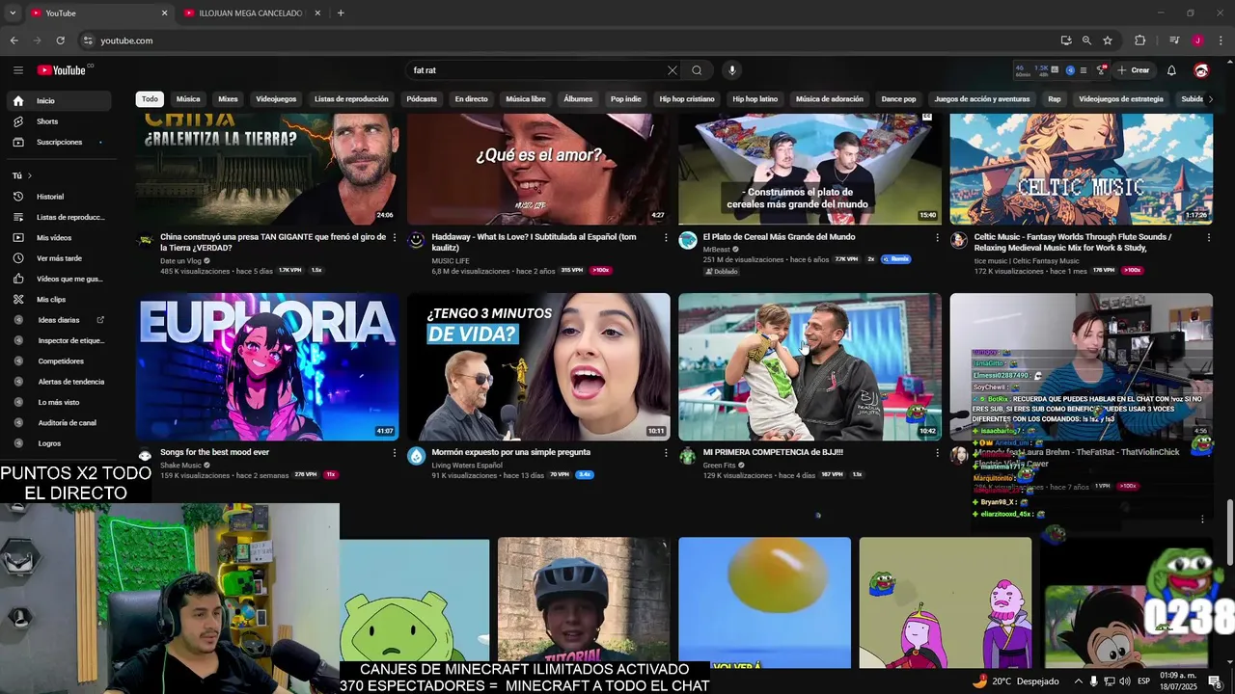1235x694 pixels.
Task: Click the taskbar microphone tray icon
Action: point(1093,681)
